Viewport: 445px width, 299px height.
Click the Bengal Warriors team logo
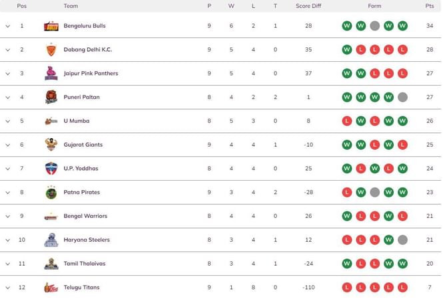pos(51,217)
